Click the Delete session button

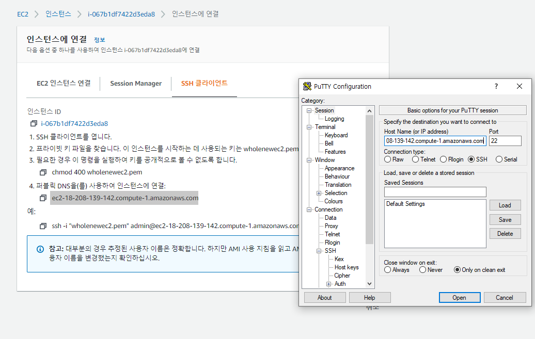(x=505, y=234)
